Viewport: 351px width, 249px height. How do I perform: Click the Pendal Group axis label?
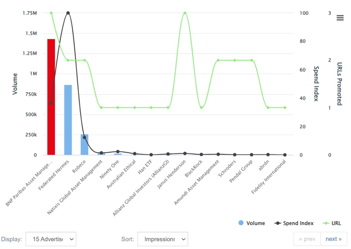tap(241, 171)
